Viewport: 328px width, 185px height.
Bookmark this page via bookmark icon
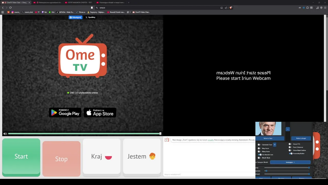point(92,8)
